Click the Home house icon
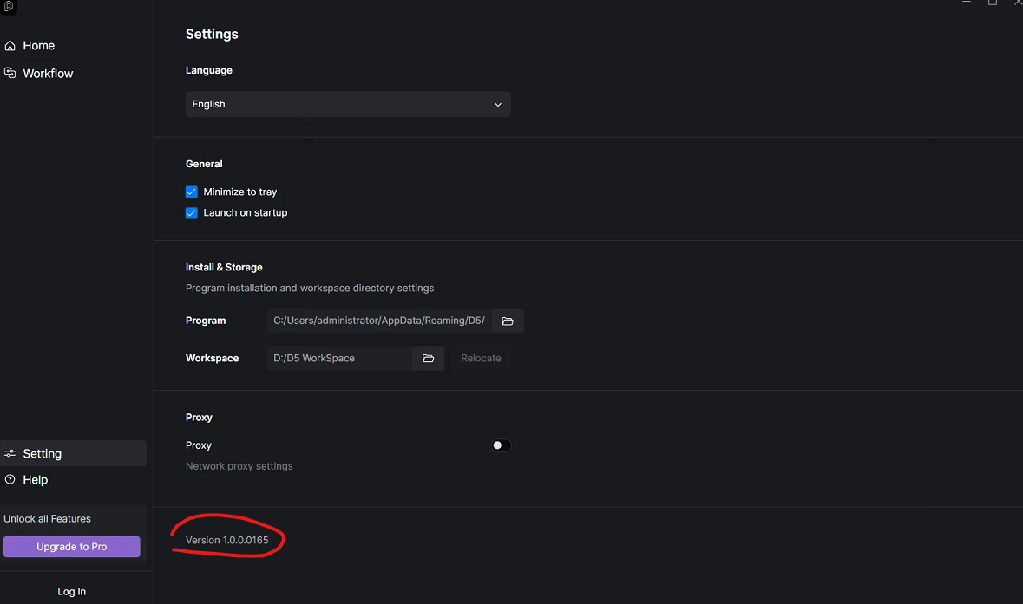This screenshot has height=604, width=1023. [x=10, y=46]
